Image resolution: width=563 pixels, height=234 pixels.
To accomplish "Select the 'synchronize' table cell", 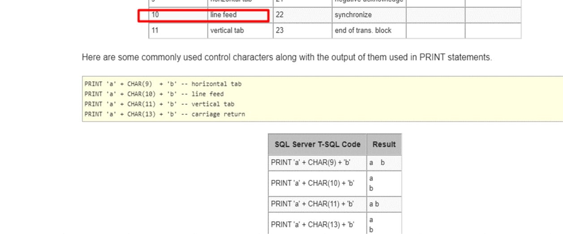I will click(x=369, y=15).
